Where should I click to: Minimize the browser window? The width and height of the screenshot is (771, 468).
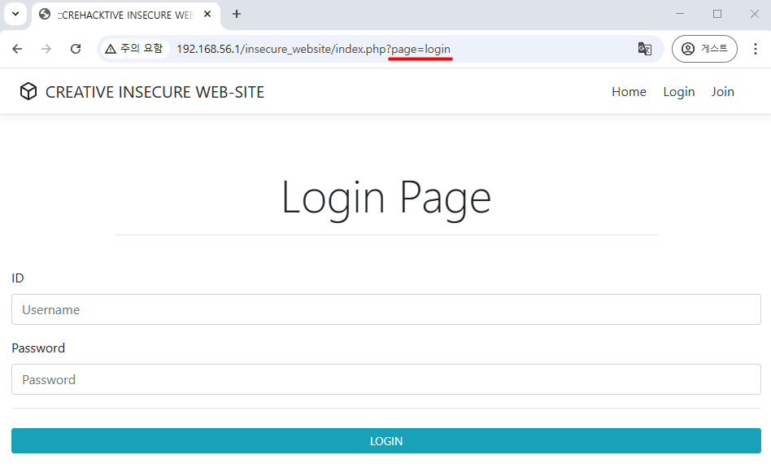tap(680, 14)
